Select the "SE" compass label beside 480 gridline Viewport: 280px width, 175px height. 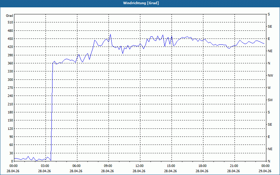point(270,27)
